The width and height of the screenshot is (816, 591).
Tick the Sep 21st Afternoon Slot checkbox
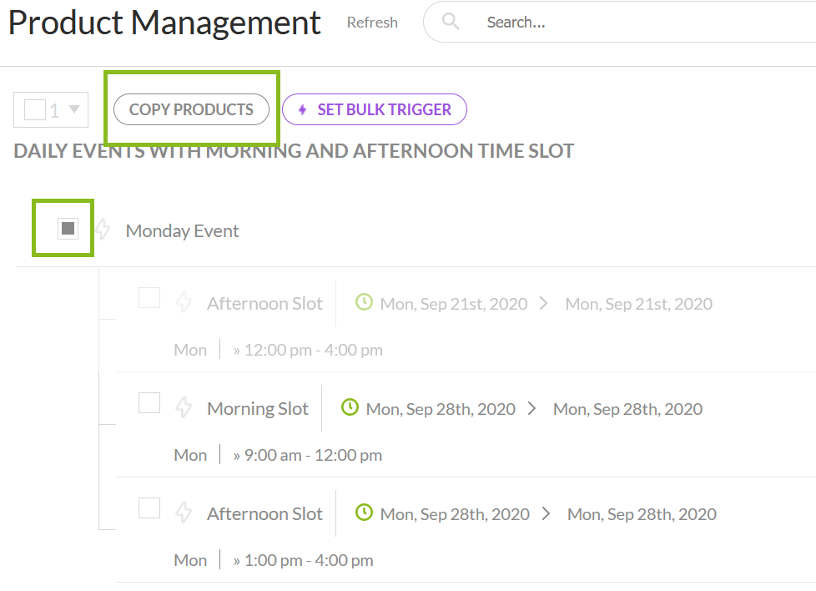click(x=149, y=298)
